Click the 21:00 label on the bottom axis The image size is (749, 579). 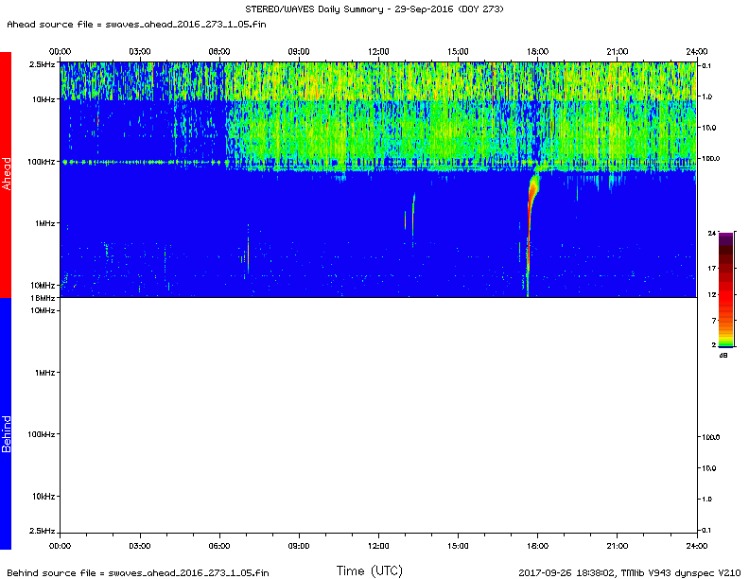point(618,546)
